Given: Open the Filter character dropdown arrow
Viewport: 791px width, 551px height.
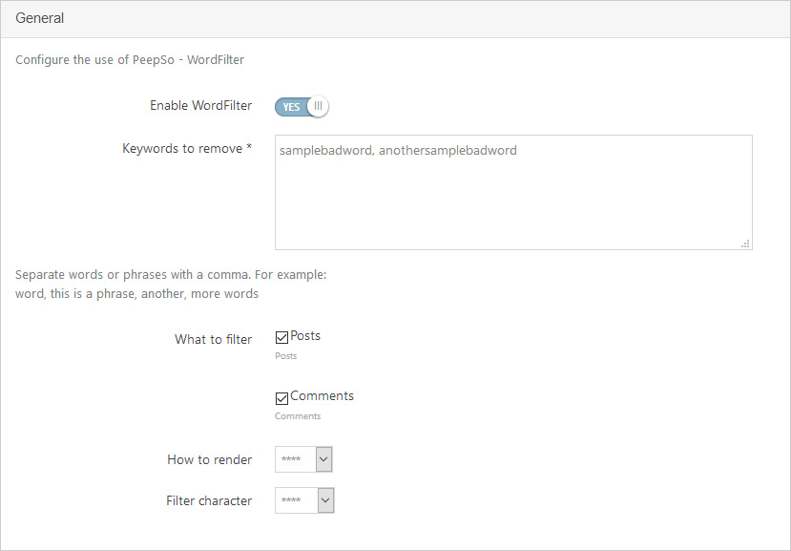Looking at the screenshot, I should (326, 500).
